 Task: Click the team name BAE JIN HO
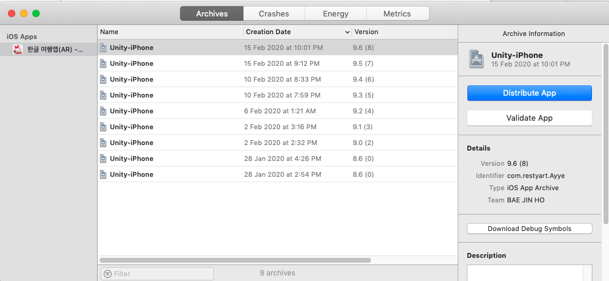tap(526, 201)
